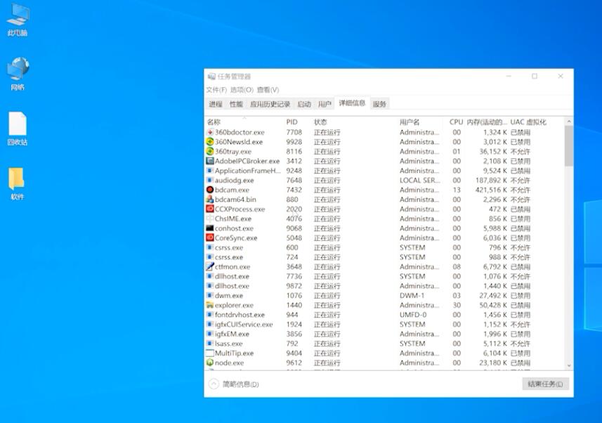Select the dwm.exe process row
Screen dimensions: 602x423
(385, 295)
